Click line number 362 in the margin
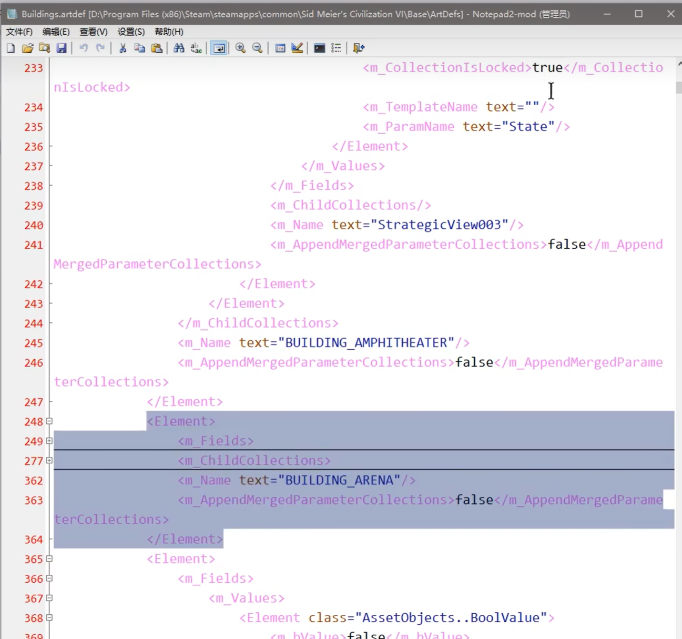The width and height of the screenshot is (682, 639). pyautogui.click(x=34, y=481)
